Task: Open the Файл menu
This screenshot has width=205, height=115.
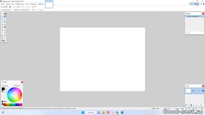Action: [3, 4]
